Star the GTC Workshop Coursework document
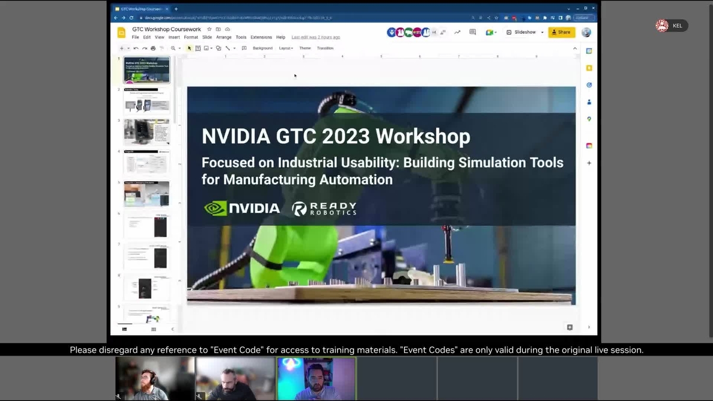Viewport: 713px width, 401px height. click(209, 29)
